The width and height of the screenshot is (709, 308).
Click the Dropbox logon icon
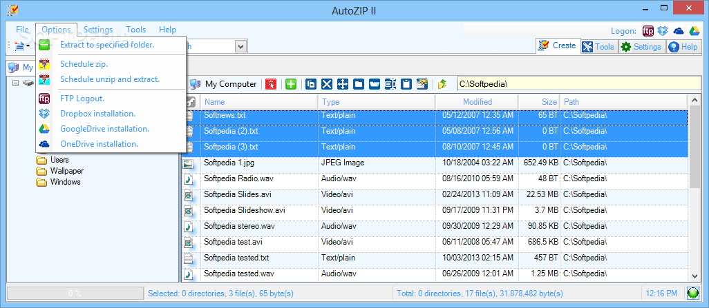click(x=663, y=31)
